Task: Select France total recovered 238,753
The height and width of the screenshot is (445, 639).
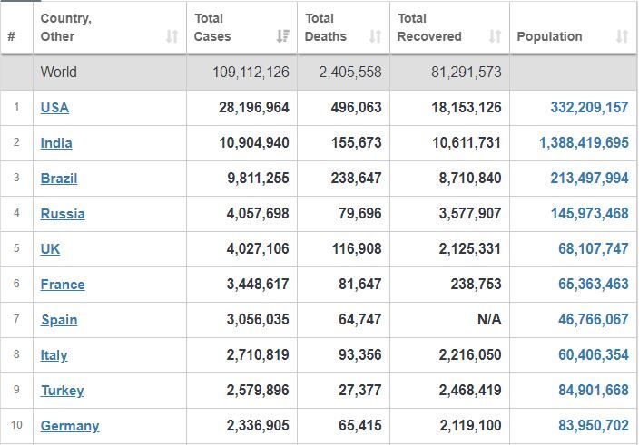Action: (x=476, y=284)
